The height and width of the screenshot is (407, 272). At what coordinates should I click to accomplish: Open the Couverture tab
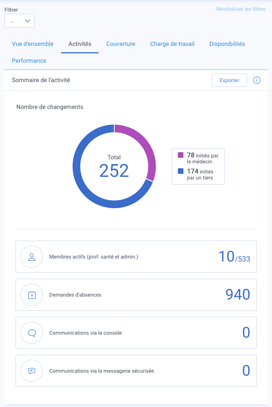click(x=121, y=44)
